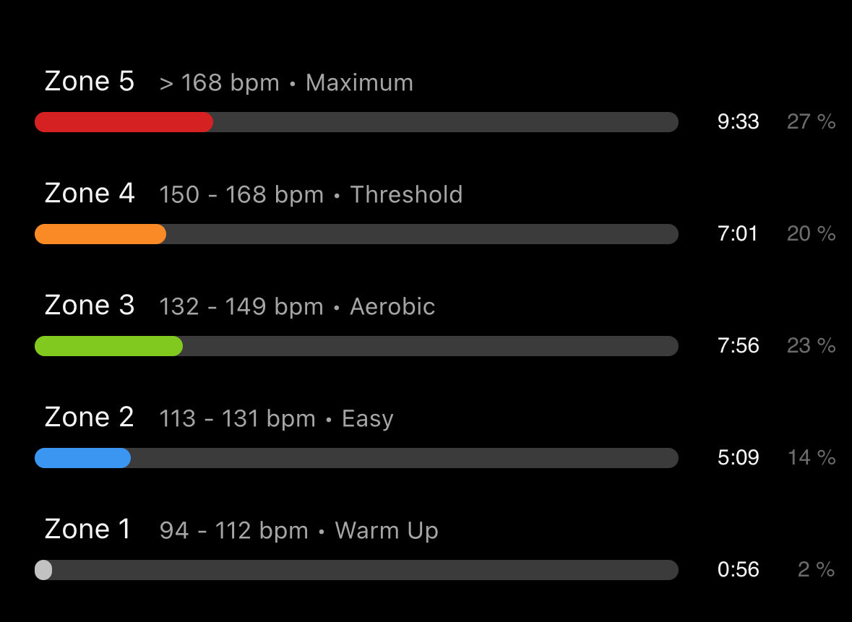Click the 5:09 duration value

pyautogui.click(x=738, y=457)
